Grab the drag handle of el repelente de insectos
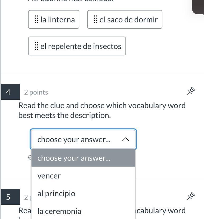This screenshot has width=204, height=219. click(36, 46)
